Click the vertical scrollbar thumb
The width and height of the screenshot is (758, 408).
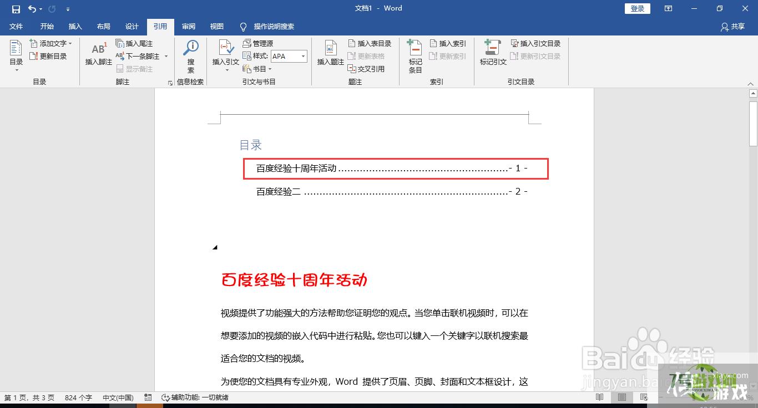[x=753, y=123]
